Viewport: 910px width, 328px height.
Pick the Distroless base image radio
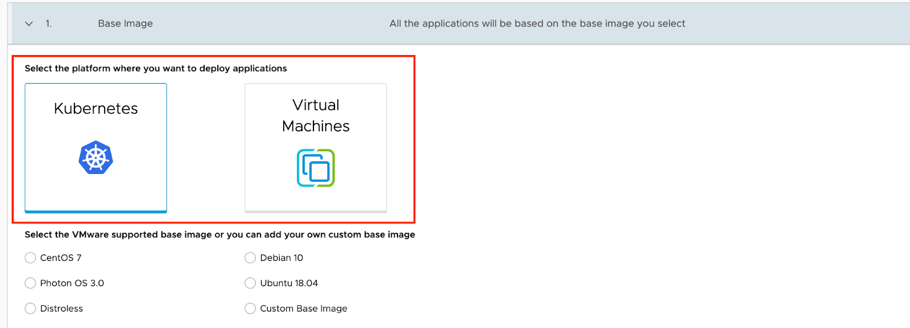tap(30, 309)
